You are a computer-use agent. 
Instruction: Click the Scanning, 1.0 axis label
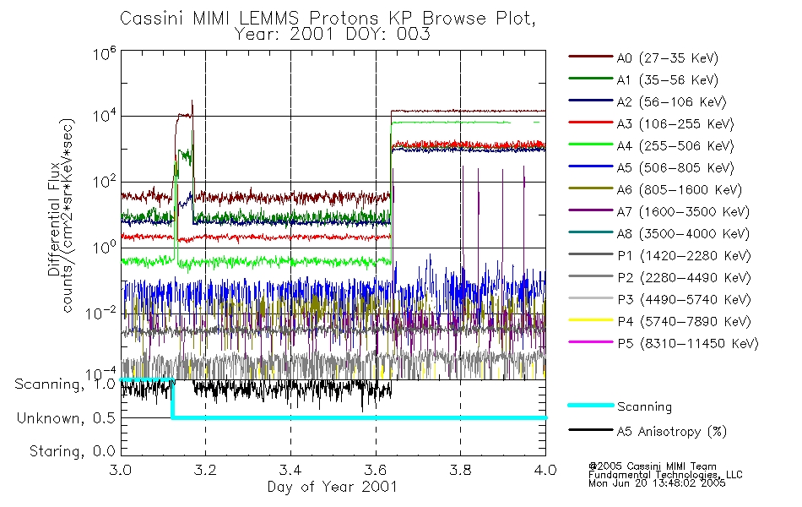point(64,384)
